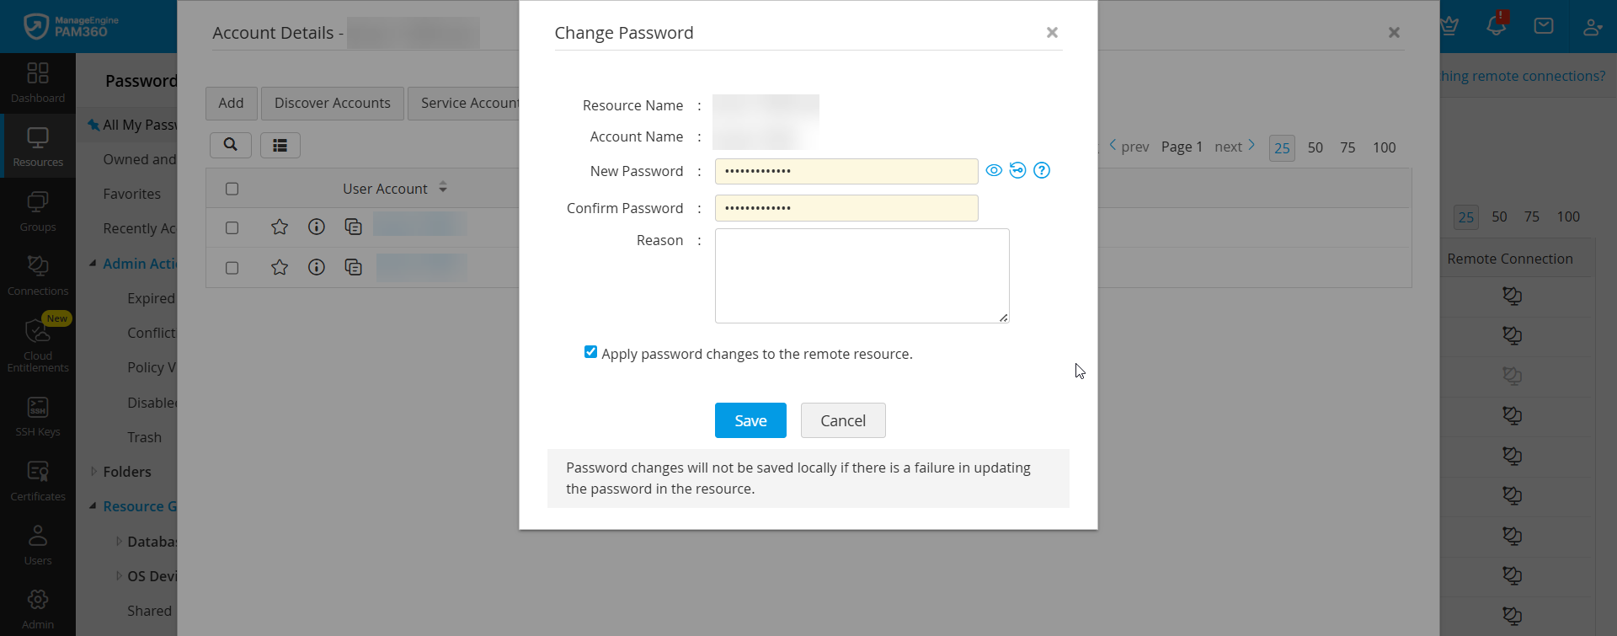The width and height of the screenshot is (1617, 636).
Task: Launch a remote connection from the Remote Connection column
Action: pyautogui.click(x=1513, y=296)
